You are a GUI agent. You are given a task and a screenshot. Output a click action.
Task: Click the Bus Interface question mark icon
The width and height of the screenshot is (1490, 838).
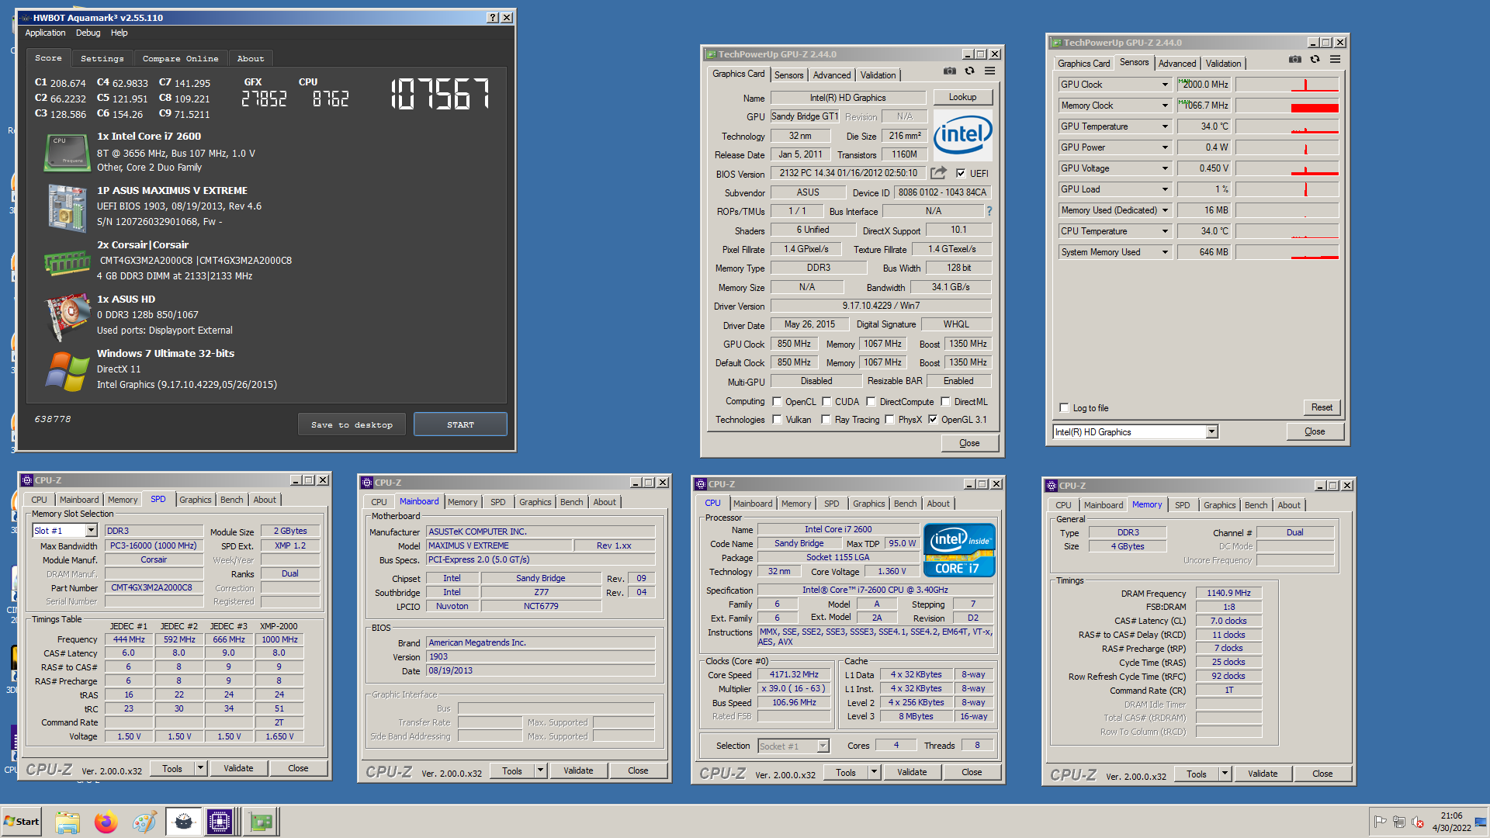989,211
